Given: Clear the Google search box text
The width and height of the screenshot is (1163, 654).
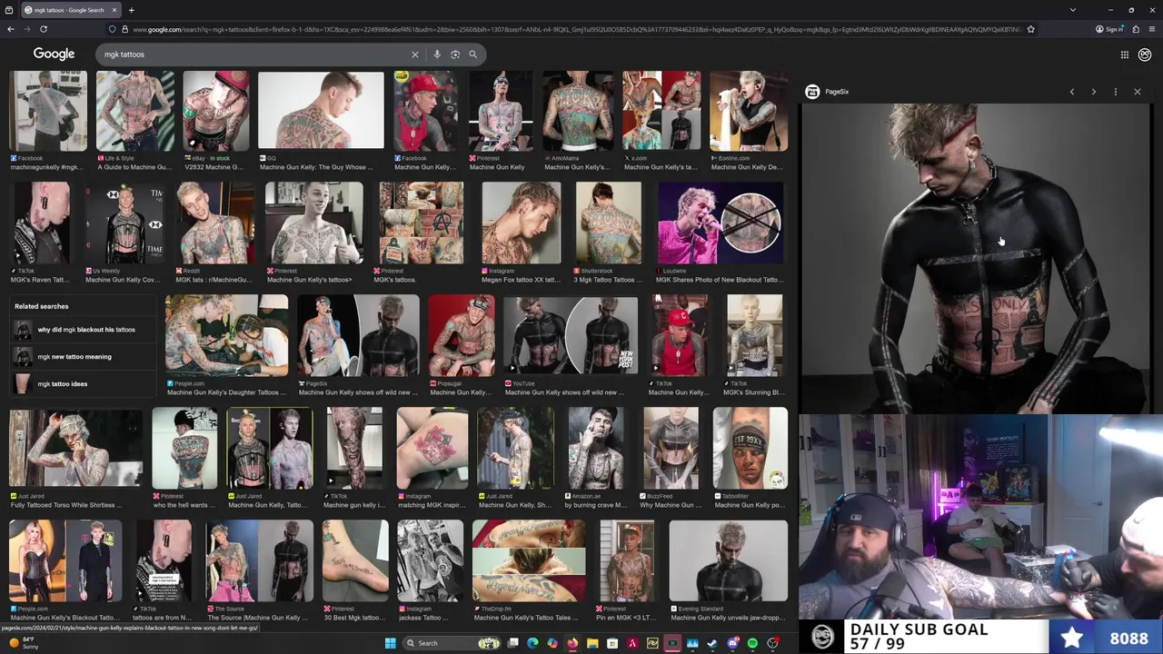Looking at the screenshot, I should (x=415, y=54).
